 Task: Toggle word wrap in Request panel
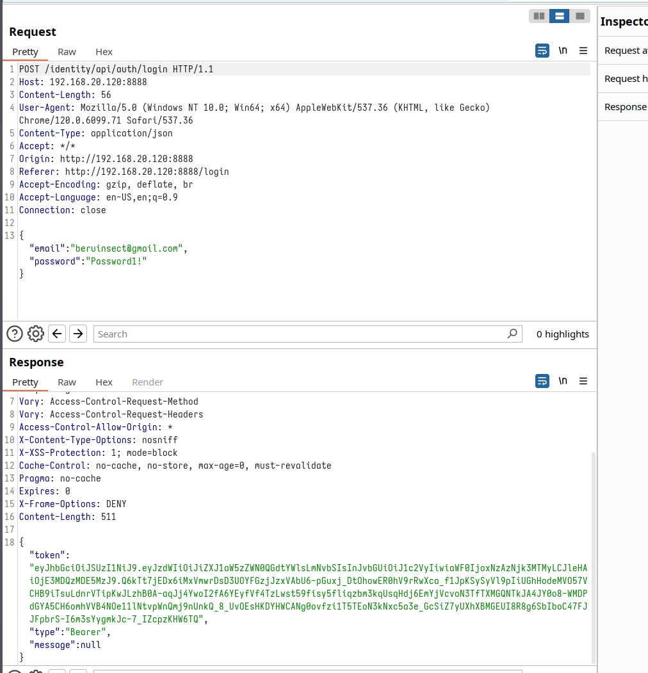542,51
